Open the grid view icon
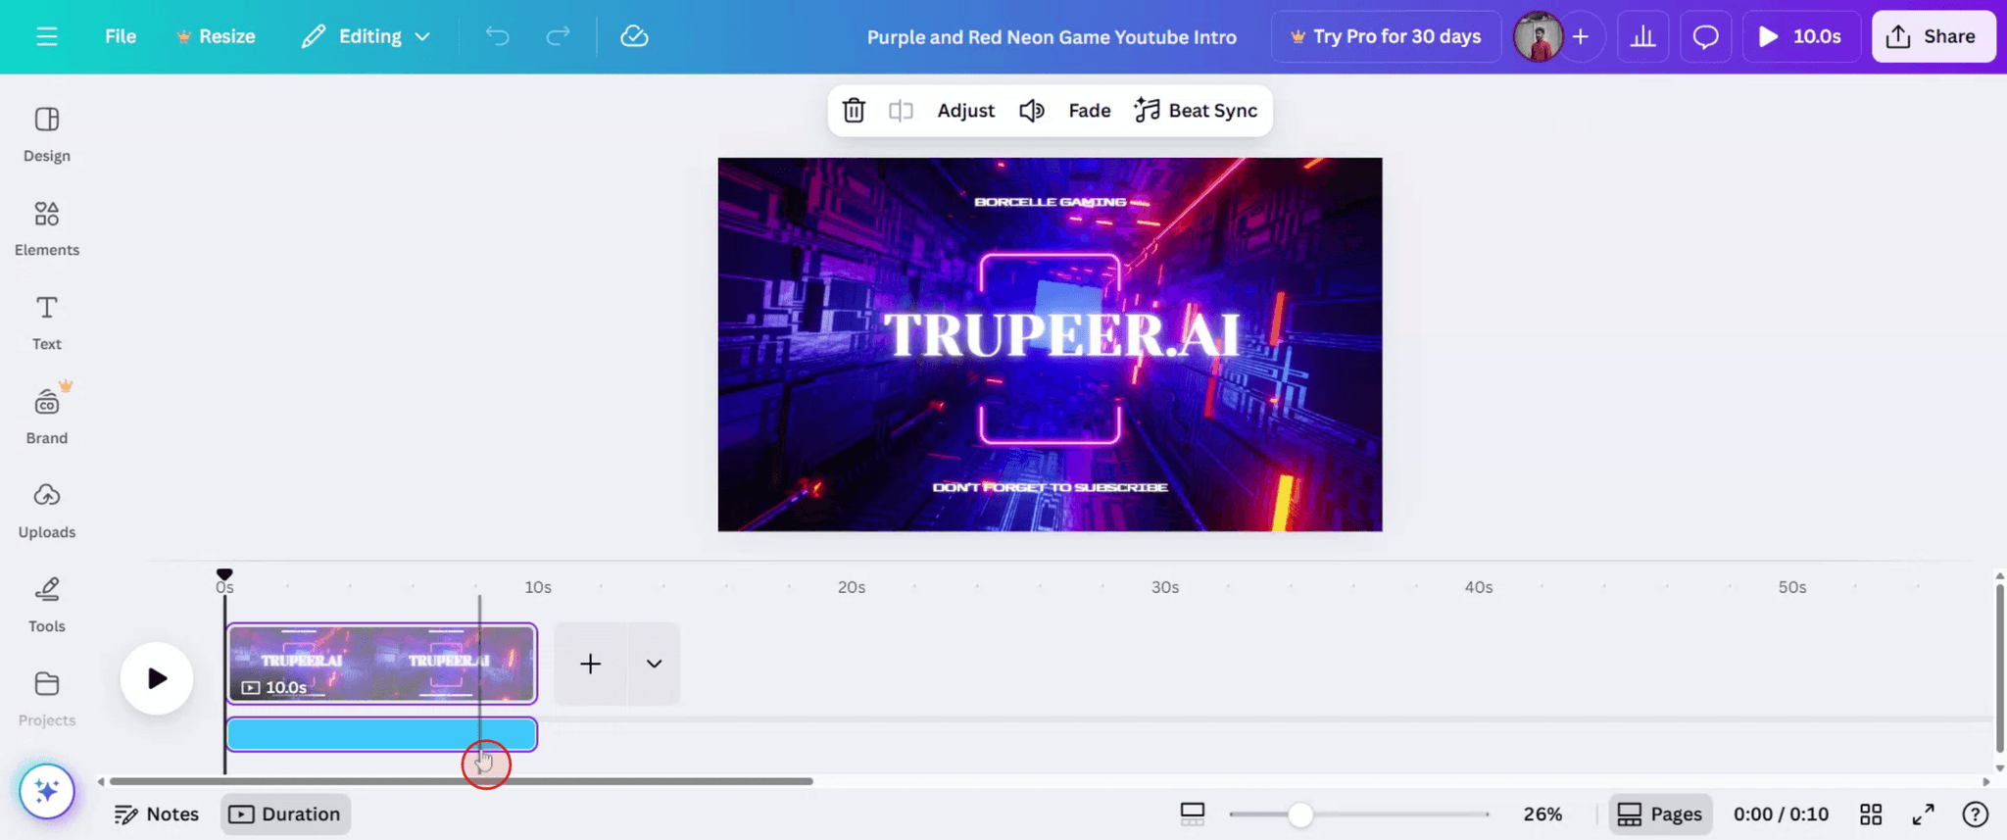This screenshot has width=2007, height=840. (x=1871, y=815)
